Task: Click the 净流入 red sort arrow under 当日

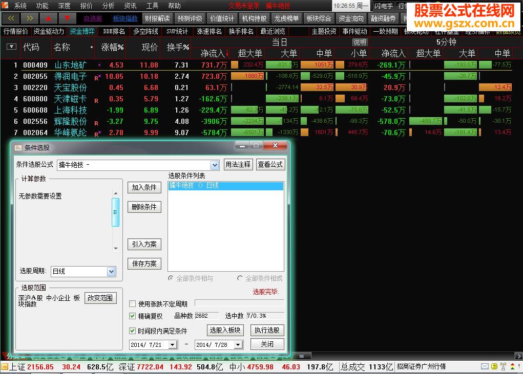Action: click(x=227, y=53)
